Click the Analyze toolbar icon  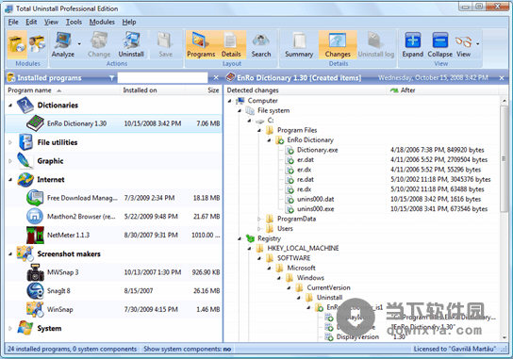[x=63, y=45]
